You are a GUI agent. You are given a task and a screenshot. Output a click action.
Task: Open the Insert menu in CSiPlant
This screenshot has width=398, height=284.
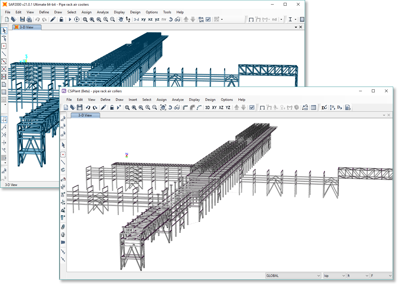click(x=133, y=100)
